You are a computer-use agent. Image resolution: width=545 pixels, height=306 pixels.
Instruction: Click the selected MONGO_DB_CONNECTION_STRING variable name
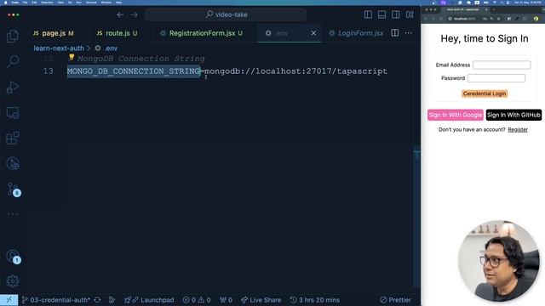[x=134, y=71]
